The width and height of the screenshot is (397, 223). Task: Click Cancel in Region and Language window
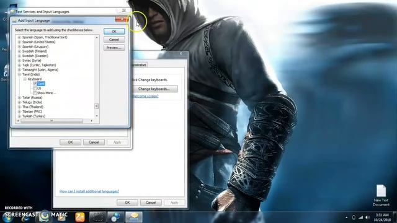[x=151, y=203]
